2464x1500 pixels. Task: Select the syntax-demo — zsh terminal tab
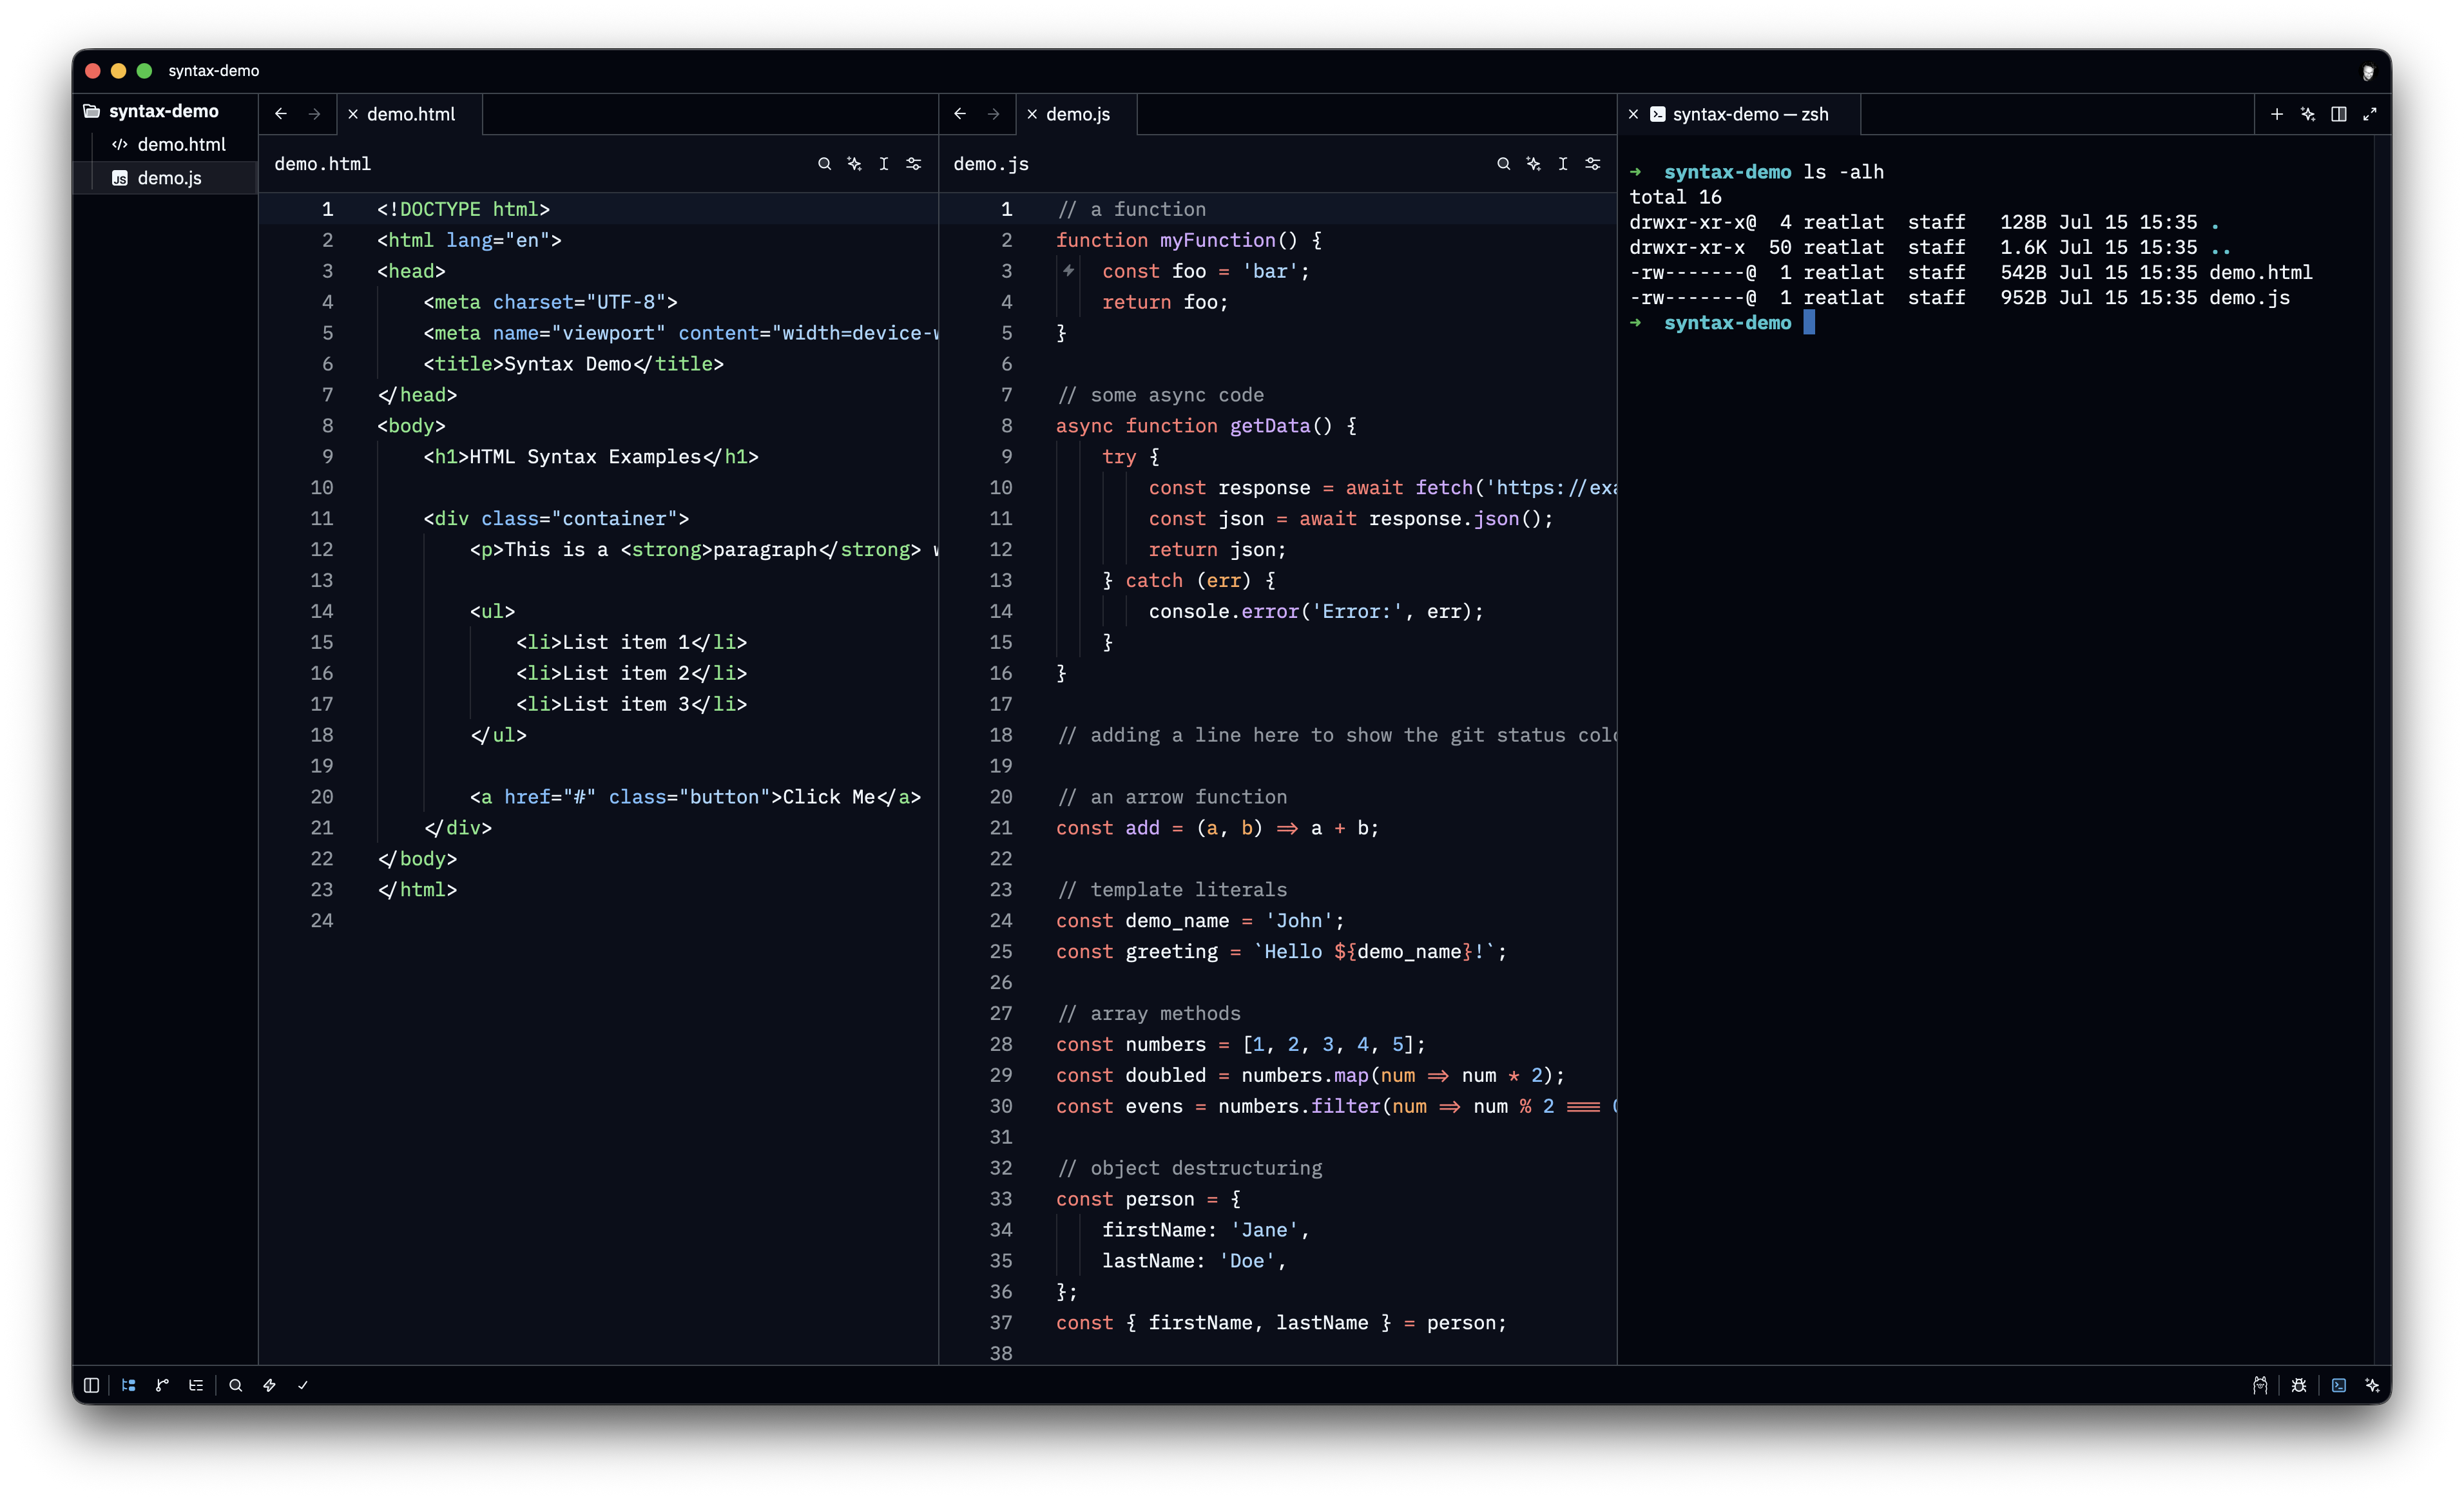point(1740,114)
